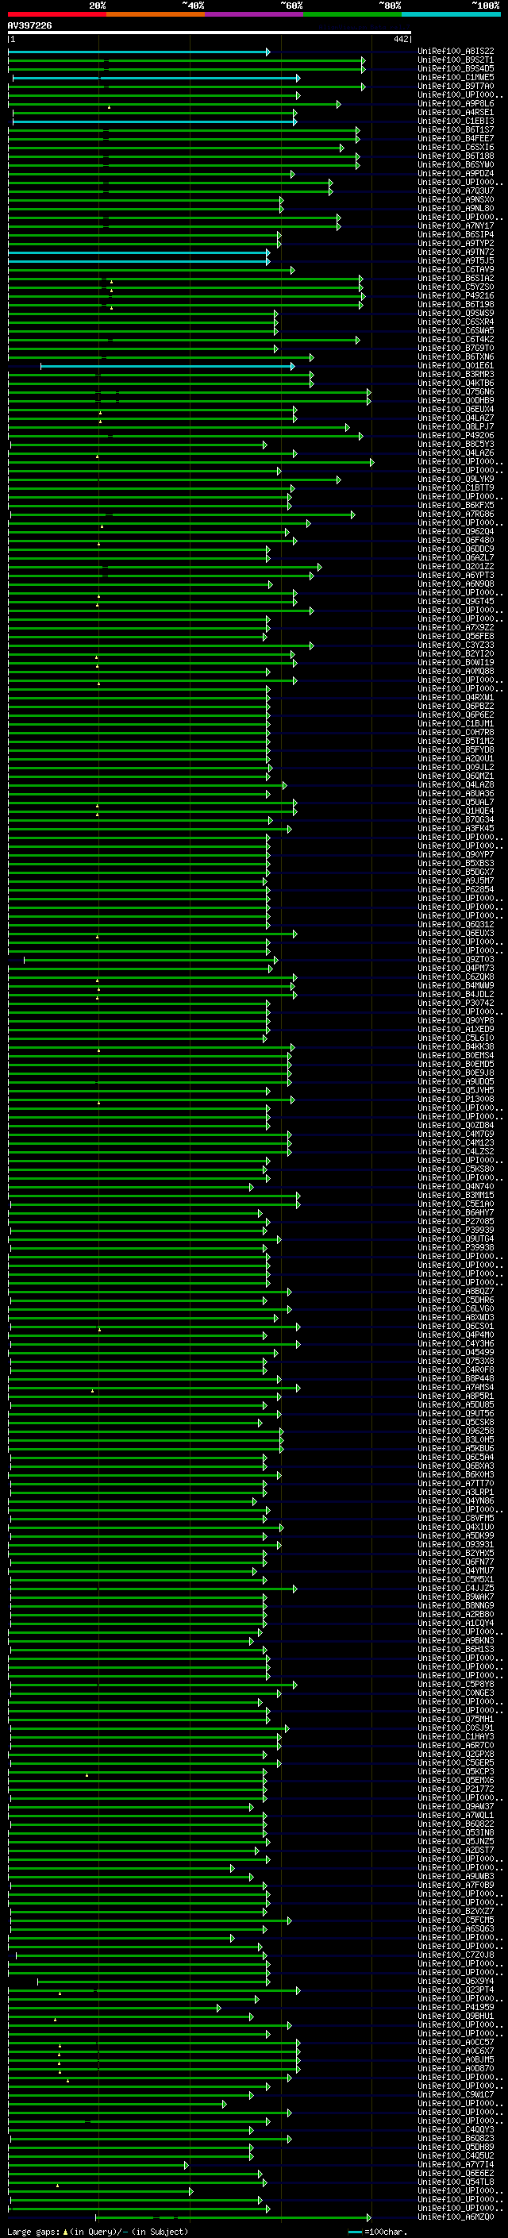Open hit UniRef100_C1EBI3
The width and height of the screenshot is (508, 2238).
click(x=456, y=121)
